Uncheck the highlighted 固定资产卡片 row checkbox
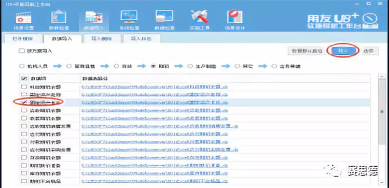 24,102
